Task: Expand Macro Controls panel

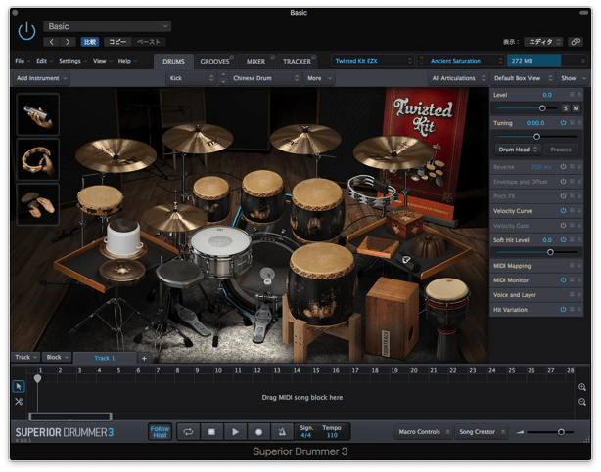Action: point(424,432)
